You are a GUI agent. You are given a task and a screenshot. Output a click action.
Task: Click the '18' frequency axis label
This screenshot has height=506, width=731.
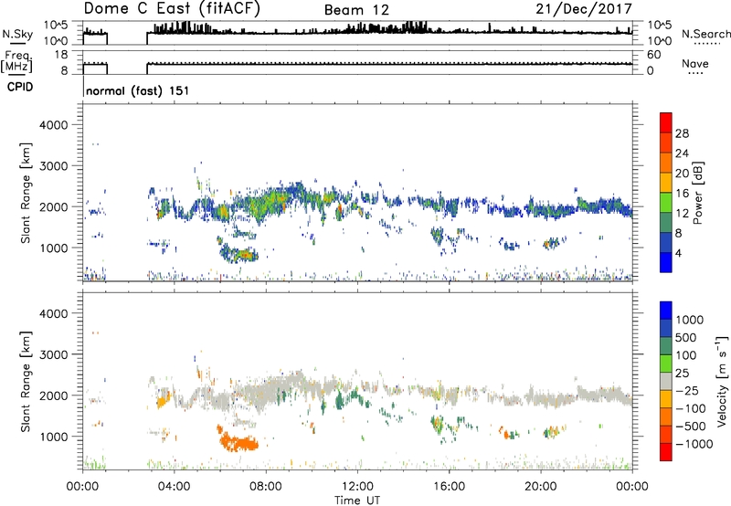[x=61, y=55]
